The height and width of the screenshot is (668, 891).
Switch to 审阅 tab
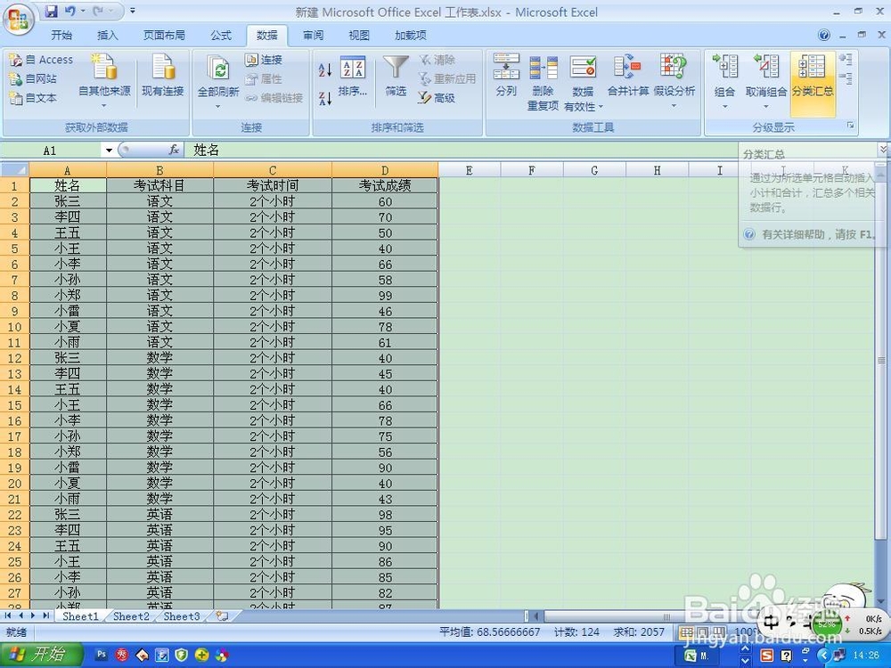click(x=313, y=36)
